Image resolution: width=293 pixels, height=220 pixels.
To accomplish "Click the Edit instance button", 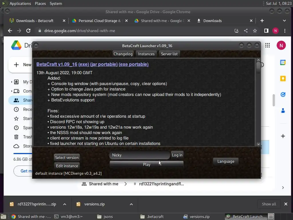I will click(x=67, y=166).
